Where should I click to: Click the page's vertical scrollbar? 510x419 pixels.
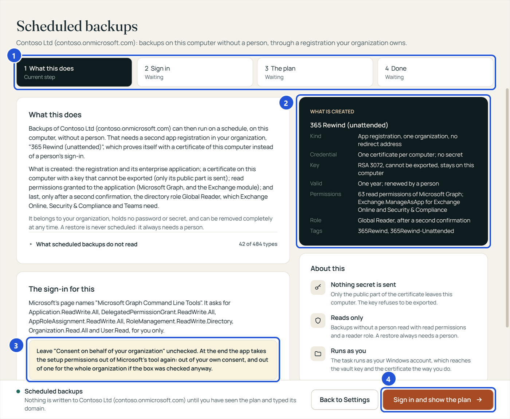click(x=507, y=207)
